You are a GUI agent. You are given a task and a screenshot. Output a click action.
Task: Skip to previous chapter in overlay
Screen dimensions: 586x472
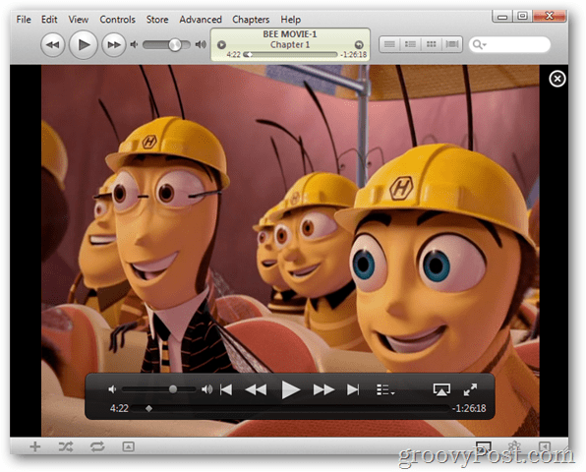click(226, 389)
